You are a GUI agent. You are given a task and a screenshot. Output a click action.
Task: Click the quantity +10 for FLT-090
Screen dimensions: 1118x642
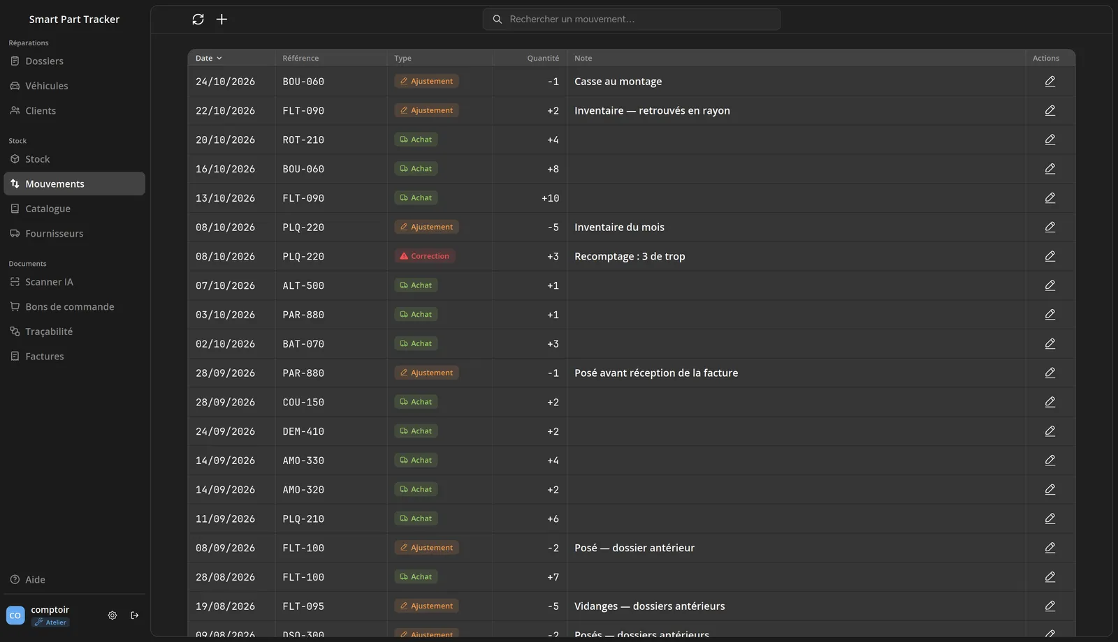click(x=550, y=198)
